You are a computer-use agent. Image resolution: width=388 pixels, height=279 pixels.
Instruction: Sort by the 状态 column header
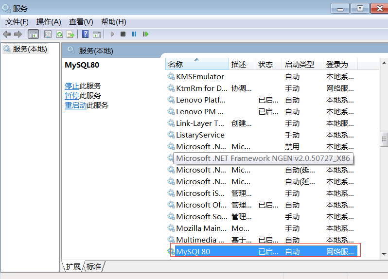[268, 64]
